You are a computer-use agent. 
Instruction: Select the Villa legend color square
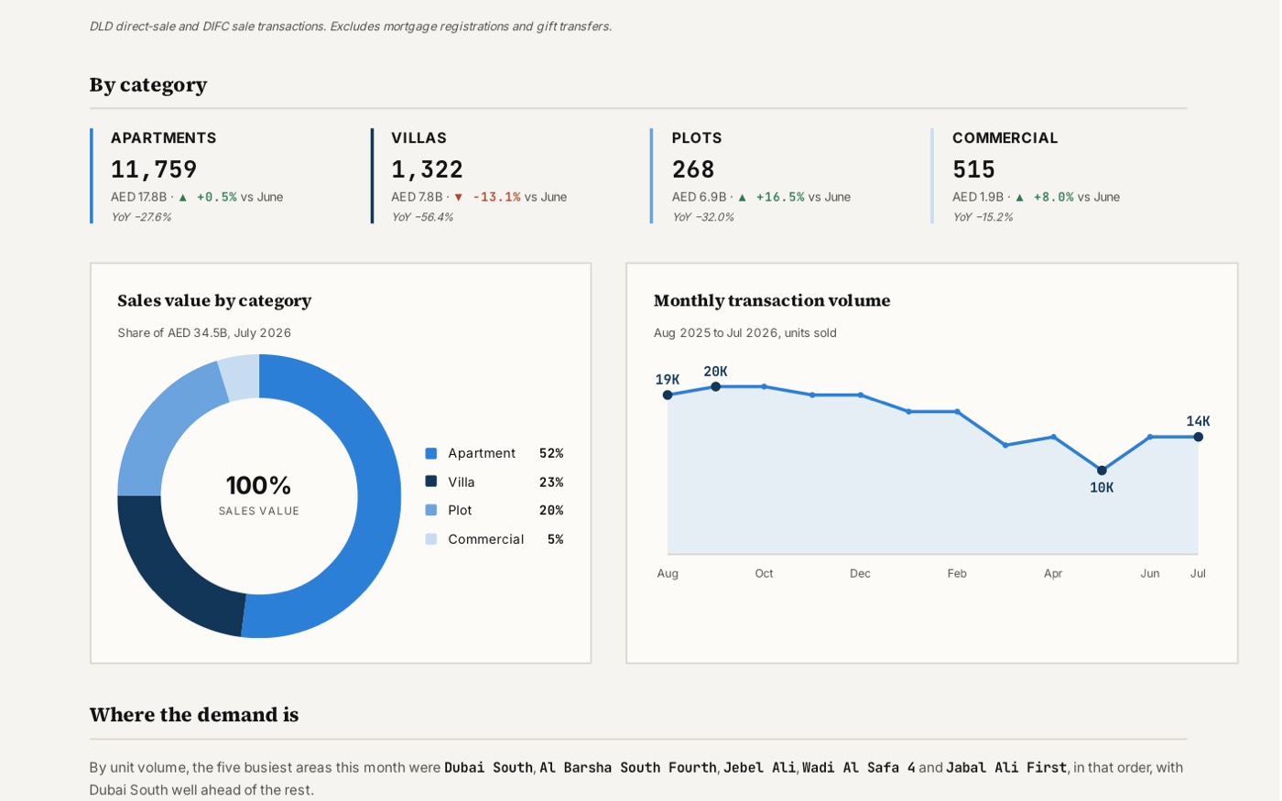(431, 482)
